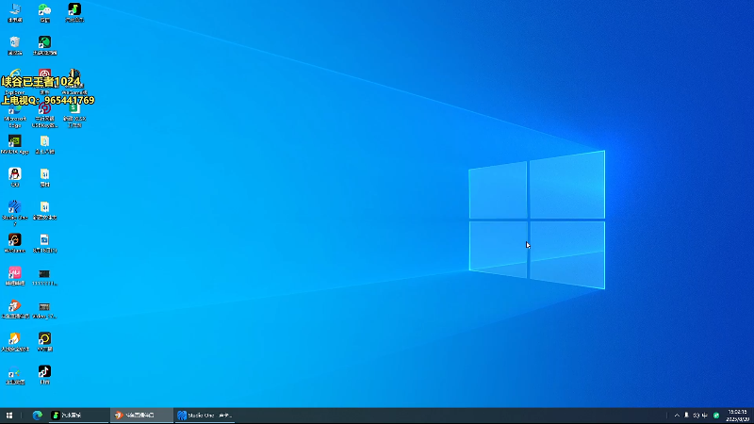754x424 pixels.
Task: Select the Video_1... video file
Action: click(44, 309)
